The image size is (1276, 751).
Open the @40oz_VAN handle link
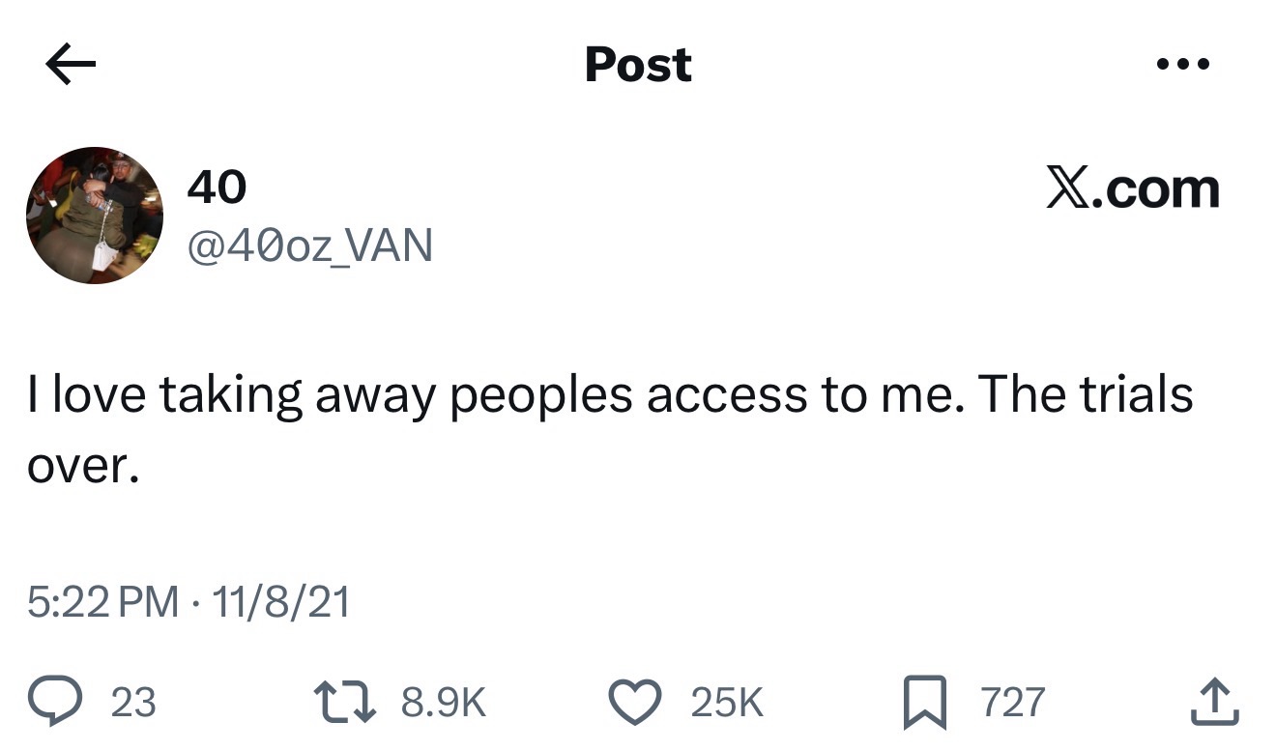pyautogui.click(x=308, y=246)
